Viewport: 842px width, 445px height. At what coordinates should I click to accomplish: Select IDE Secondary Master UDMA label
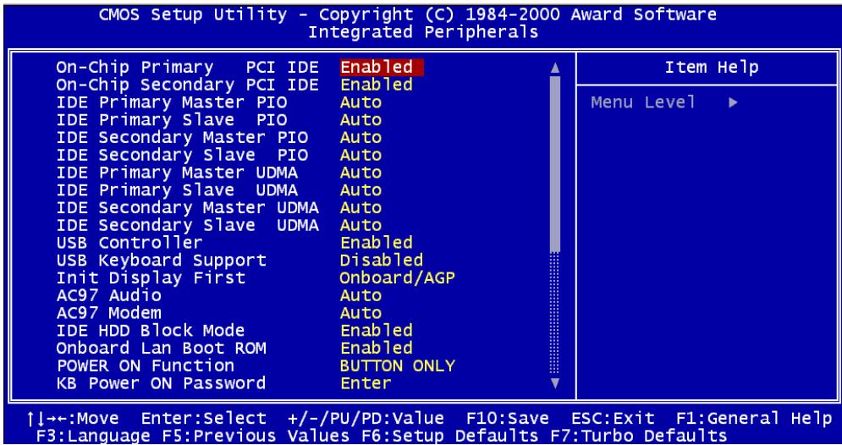tap(187, 208)
